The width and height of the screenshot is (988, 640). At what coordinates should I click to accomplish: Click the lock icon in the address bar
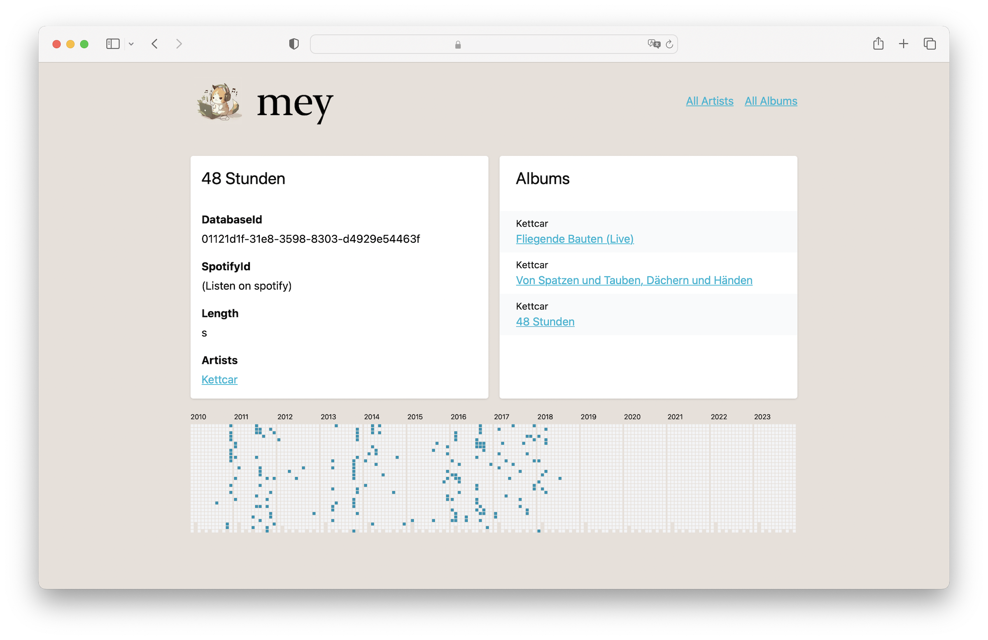pos(458,45)
